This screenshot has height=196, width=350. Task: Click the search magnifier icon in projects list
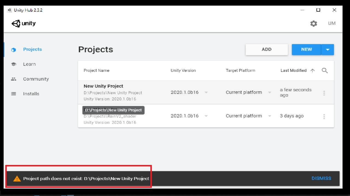[325, 71]
